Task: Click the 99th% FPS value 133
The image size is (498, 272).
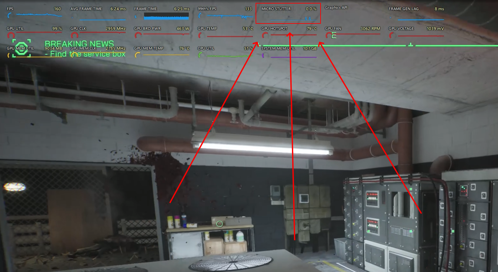Action: (x=248, y=9)
